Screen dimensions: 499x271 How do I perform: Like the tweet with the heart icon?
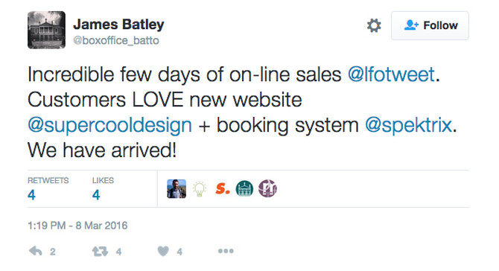point(163,252)
